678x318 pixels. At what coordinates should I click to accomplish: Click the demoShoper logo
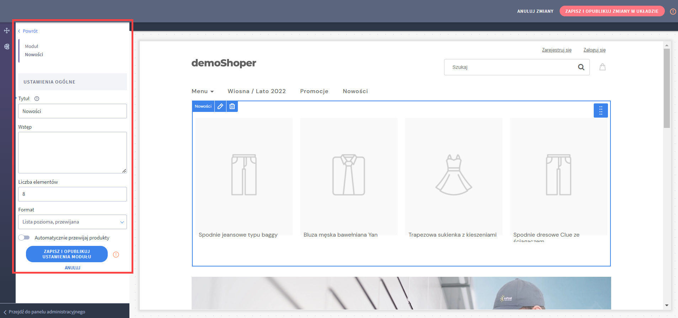pyautogui.click(x=224, y=63)
